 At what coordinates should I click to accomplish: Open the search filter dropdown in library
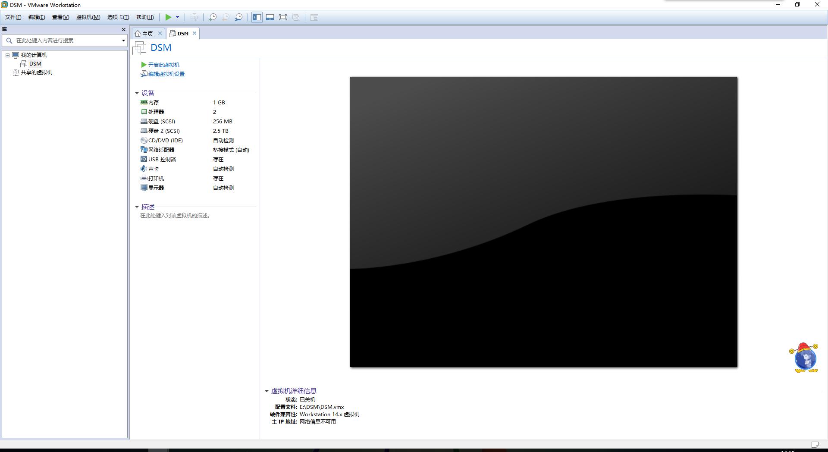tap(123, 41)
